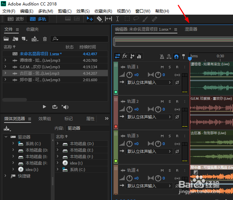Open 默认立体声输入 dropdown on 轨道 3
The height and width of the screenshot is (200, 233).
(x=149, y=152)
